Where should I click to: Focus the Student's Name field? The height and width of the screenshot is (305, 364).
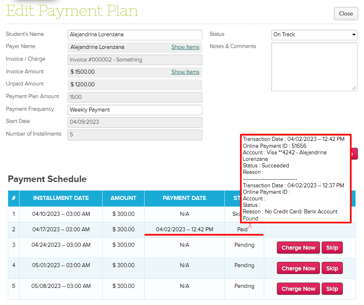135,35
